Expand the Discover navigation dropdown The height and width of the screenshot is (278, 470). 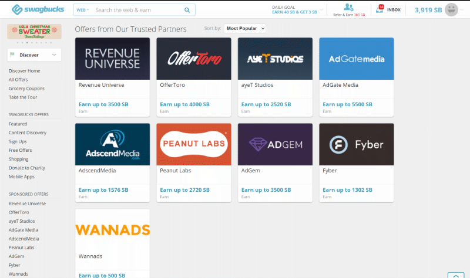click(x=35, y=55)
